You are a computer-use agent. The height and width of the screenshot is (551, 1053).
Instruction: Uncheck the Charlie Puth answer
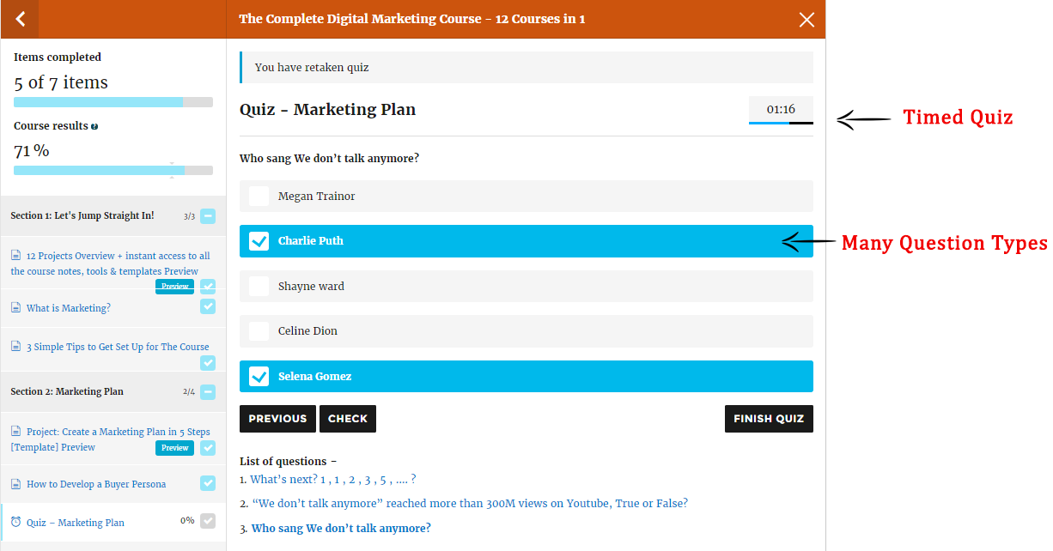[x=259, y=241]
